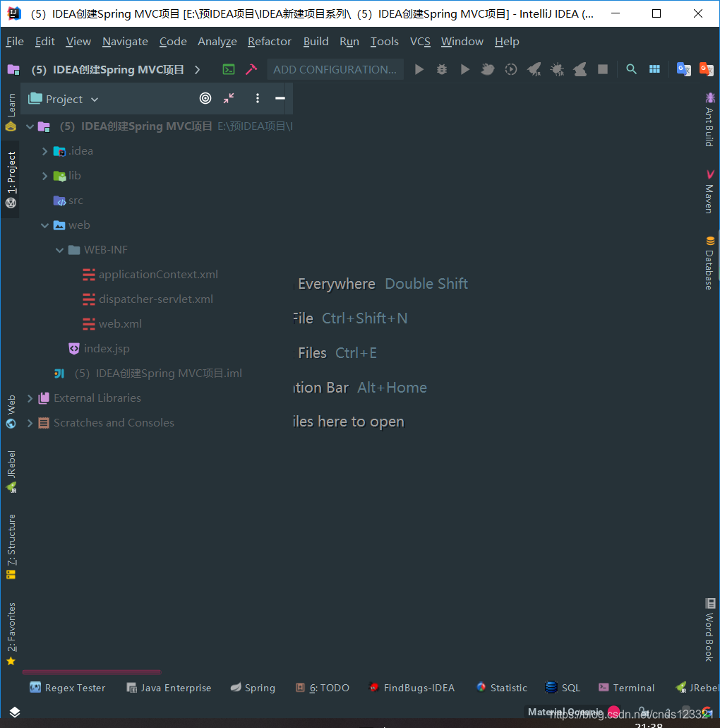The image size is (720, 728).
Task: Click the locate target icon in Project panel
Action: 205,98
